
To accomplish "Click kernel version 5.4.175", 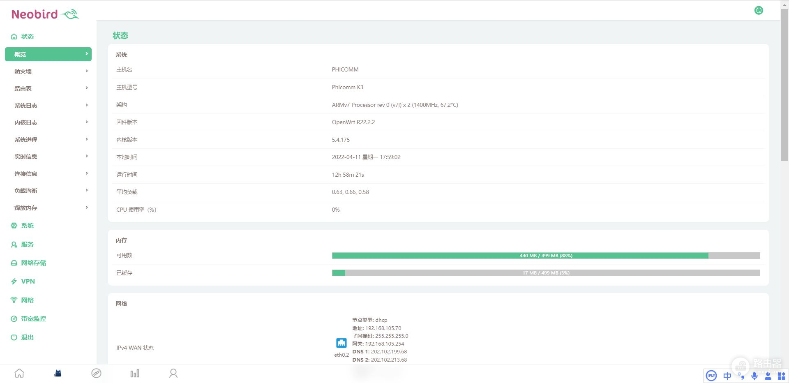I will 341,140.
